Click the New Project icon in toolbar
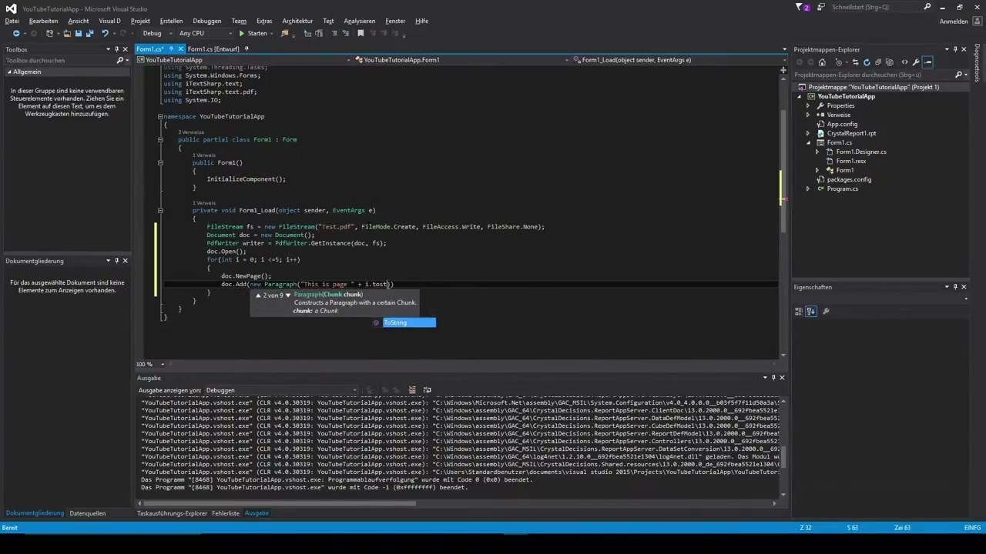 coord(50,33)
